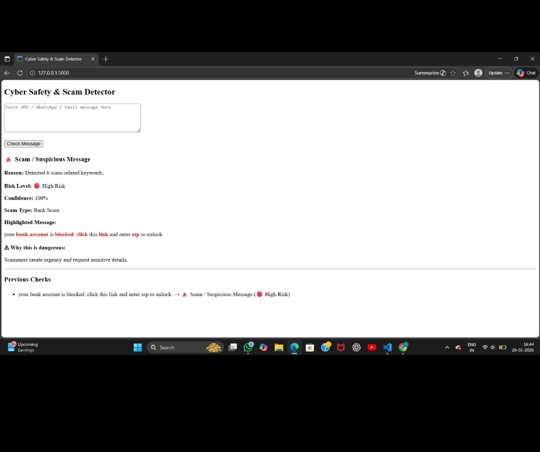Click the Windows Search box
This screenshot has width=540, height=452.
(180, 347)
